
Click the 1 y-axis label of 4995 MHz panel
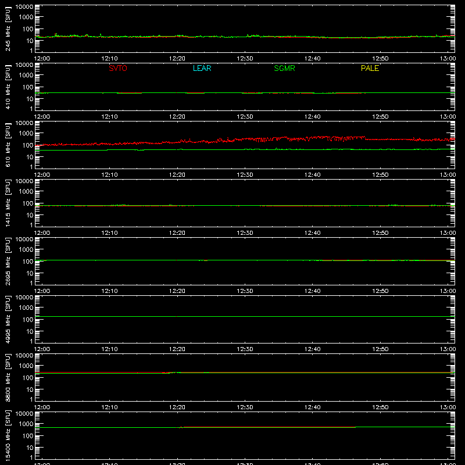(x=31, y=341)
